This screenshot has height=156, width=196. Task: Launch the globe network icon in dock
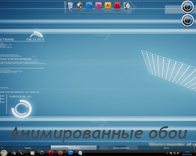pos(80,6)
